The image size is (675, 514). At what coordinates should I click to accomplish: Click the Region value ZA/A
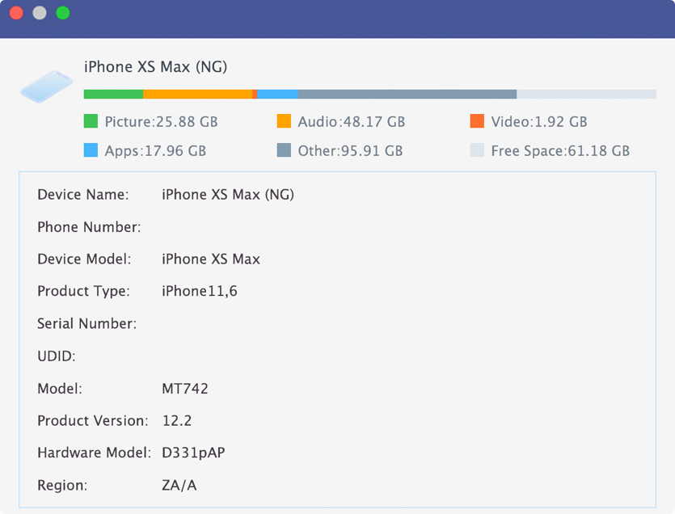click(179, 486)
